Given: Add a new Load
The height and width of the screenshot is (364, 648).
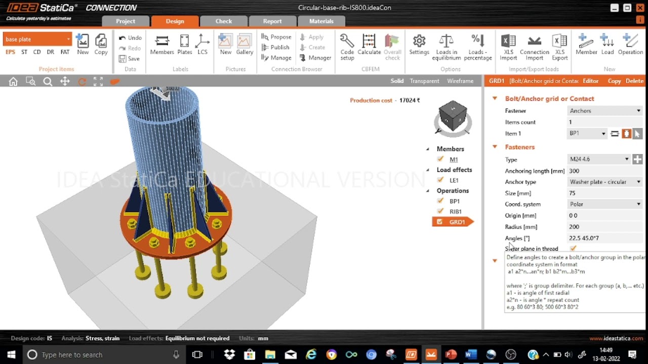Looking at the screenshot, I should coord(607,44).
